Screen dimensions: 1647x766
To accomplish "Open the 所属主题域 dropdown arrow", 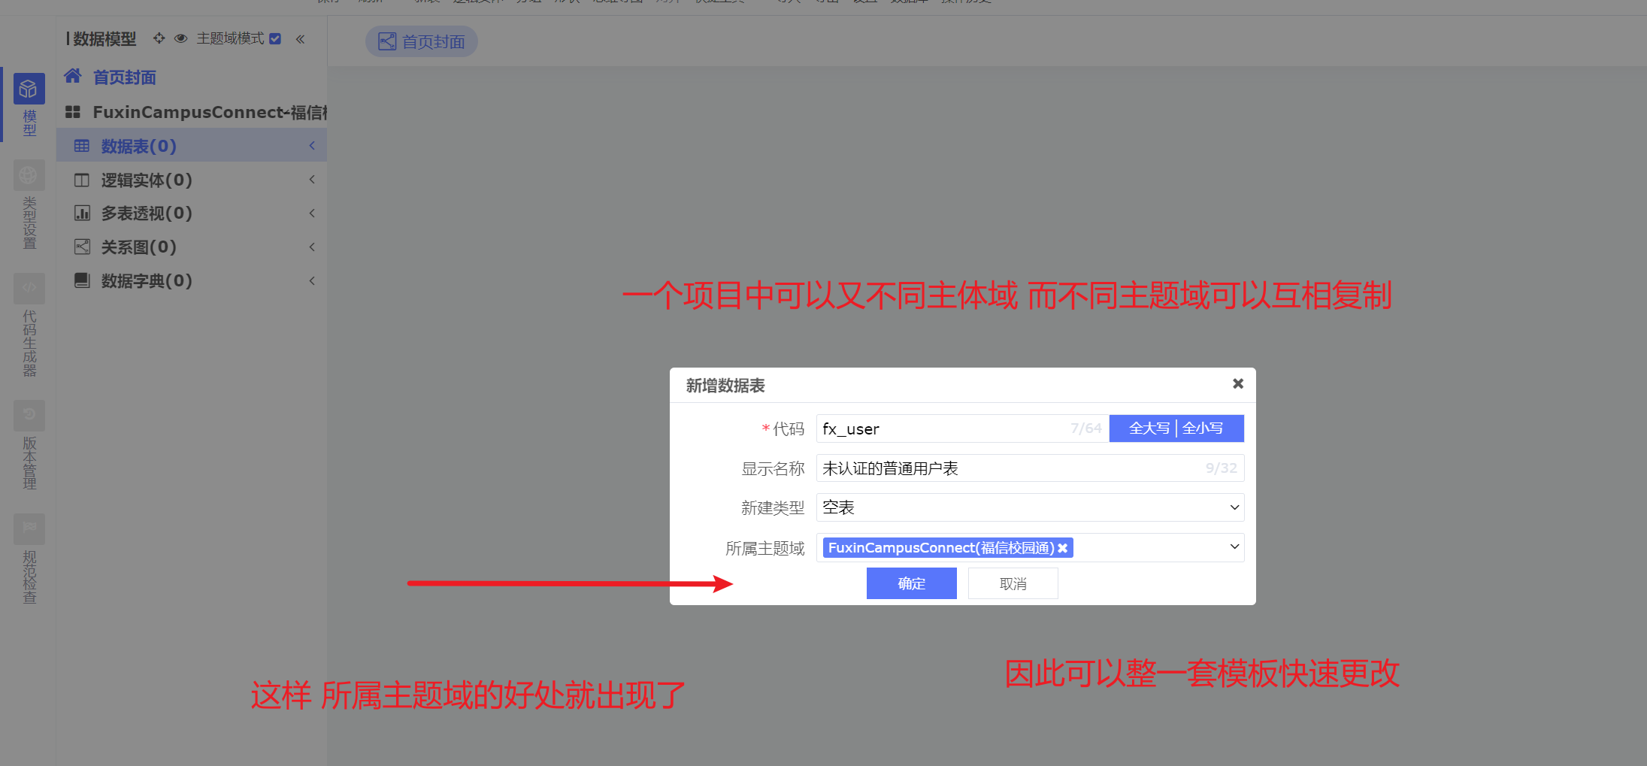I will pos(1234,546).
